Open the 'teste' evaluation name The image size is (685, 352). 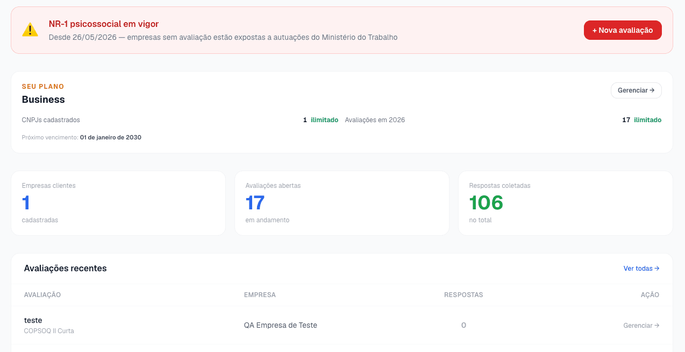pos(33,320)
